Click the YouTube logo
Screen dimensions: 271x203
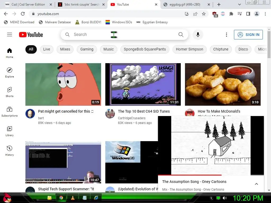point(31,35)
